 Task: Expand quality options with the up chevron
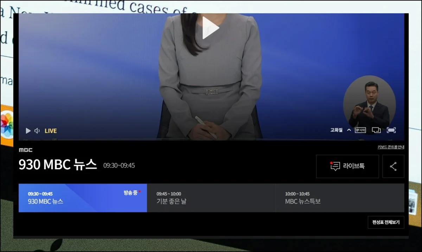[349, 130]
